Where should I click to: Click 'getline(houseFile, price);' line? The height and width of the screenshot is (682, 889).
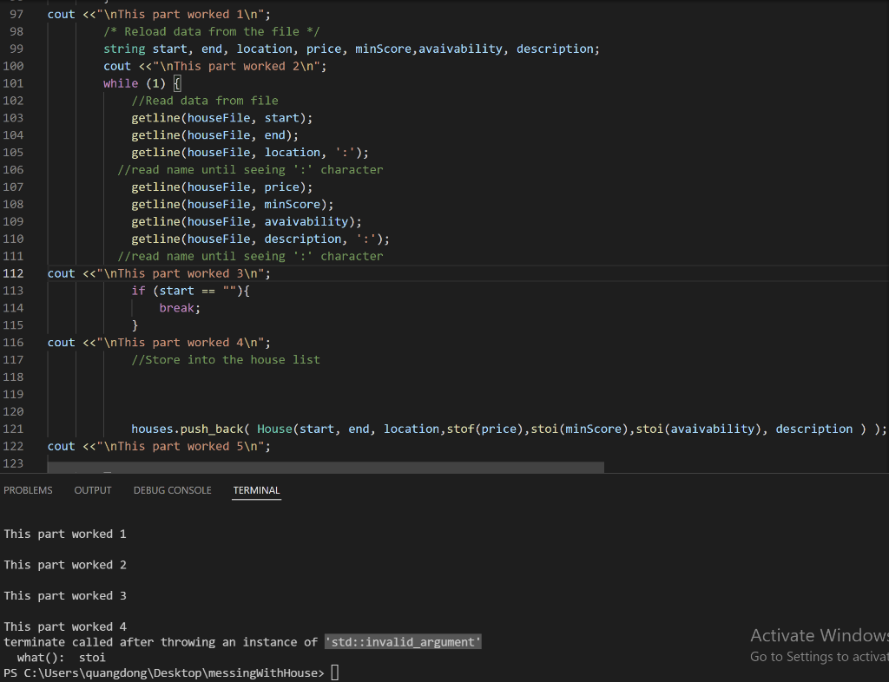pyautogui.click(x=221, y=187)
